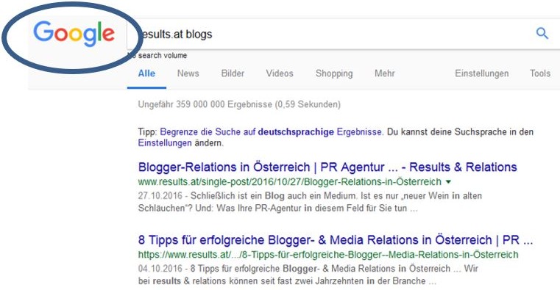The width and height of the screenshot is (560, 290).
Task: Select the Alle tab
Action: [146, 73]
